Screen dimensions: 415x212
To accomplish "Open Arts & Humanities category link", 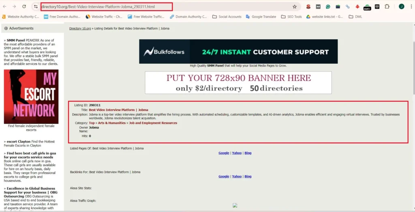I will coord(112,123).
